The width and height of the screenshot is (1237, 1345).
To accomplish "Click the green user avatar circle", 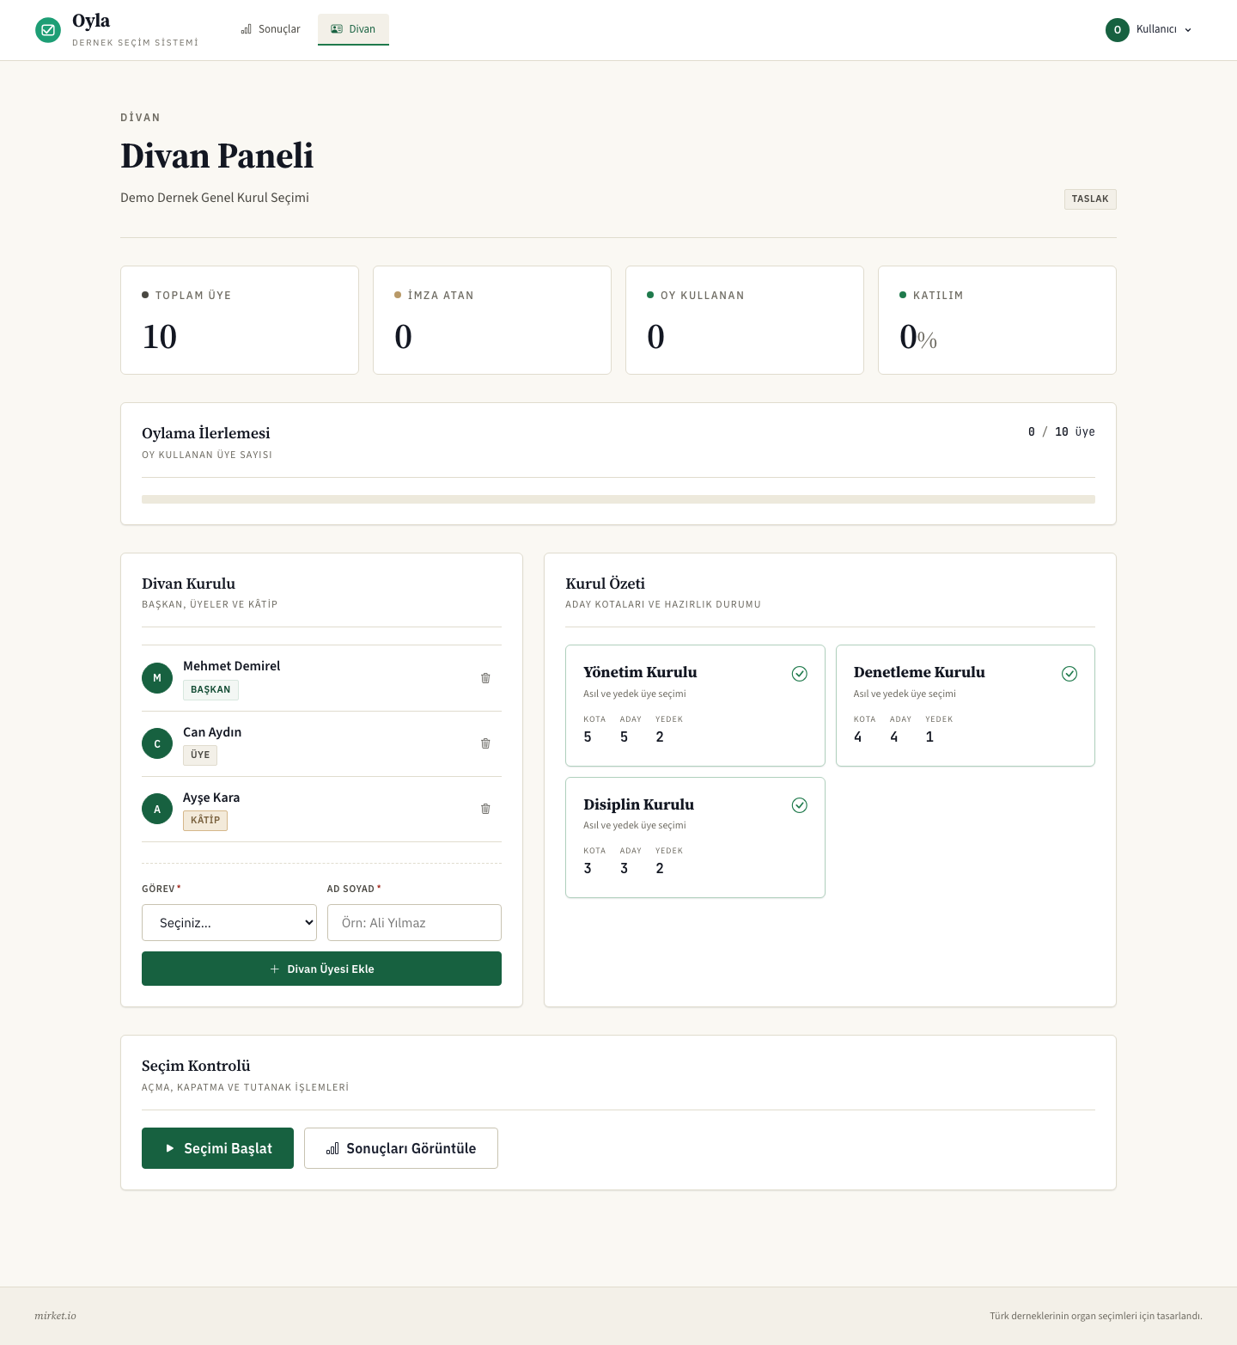I will [1118, 29].
